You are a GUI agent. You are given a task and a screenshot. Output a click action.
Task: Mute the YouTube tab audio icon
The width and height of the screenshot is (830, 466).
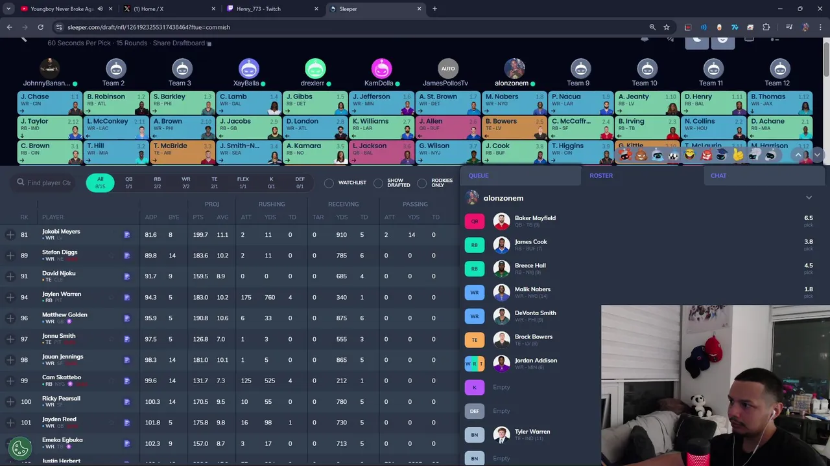pos(100,9)
